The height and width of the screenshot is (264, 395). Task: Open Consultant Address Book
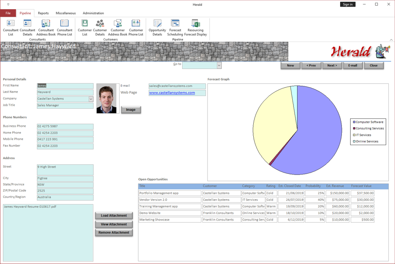pos(46,28)
